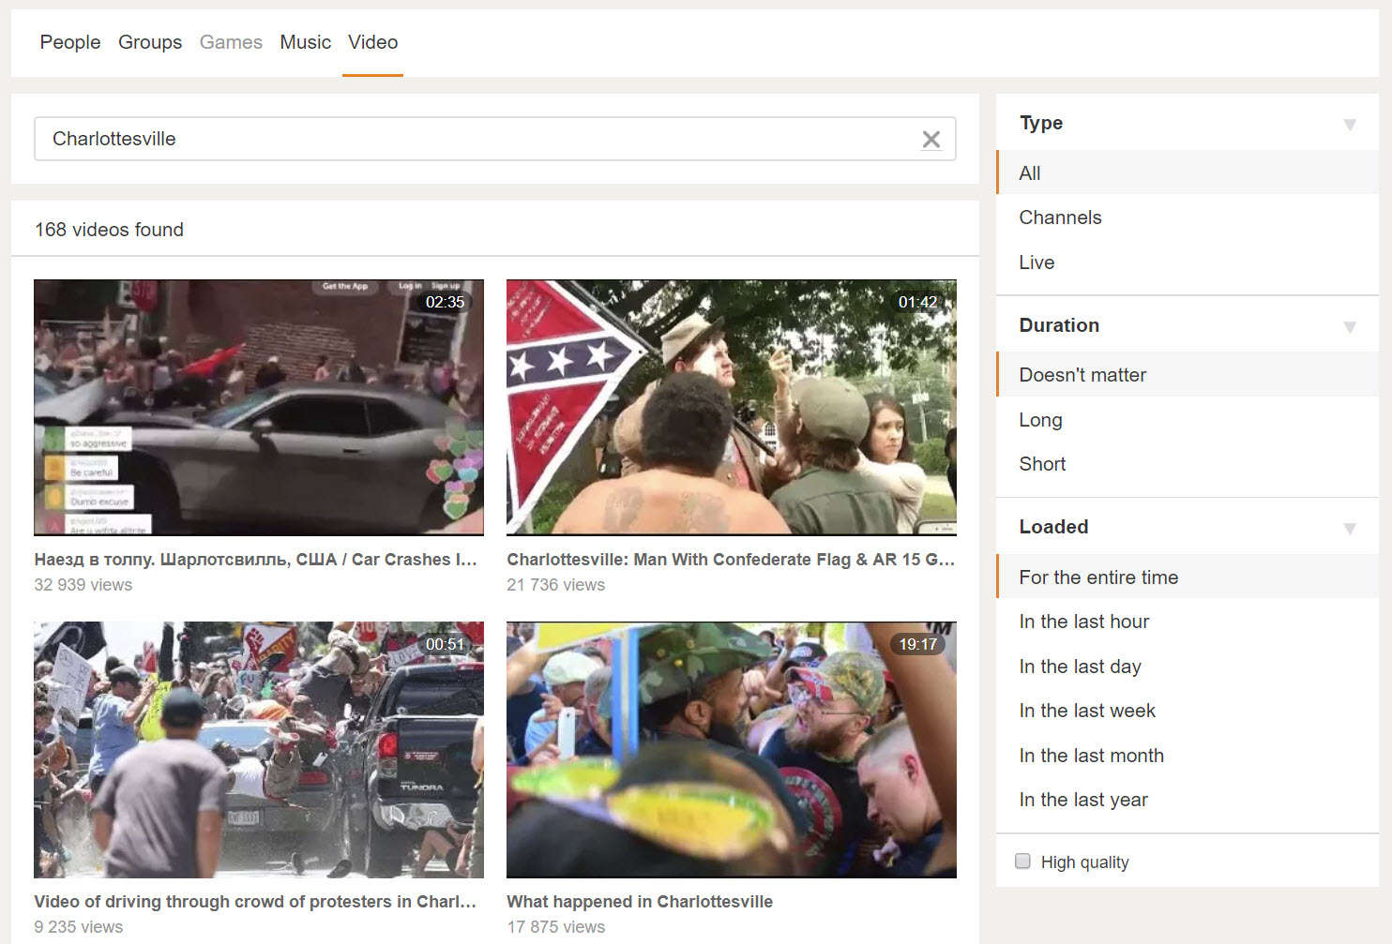Choose Long duration filter
This screenshot has width=1392, height=944.
tap(1040, 420)
